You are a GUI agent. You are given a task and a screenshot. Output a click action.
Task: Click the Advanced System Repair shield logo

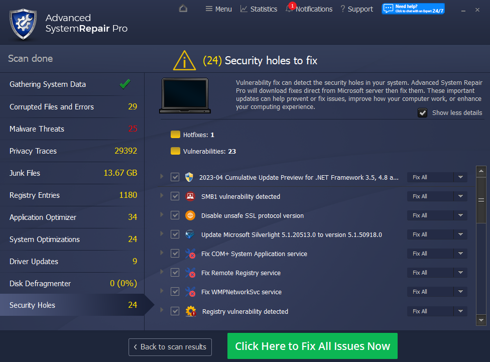coord(23,23)
